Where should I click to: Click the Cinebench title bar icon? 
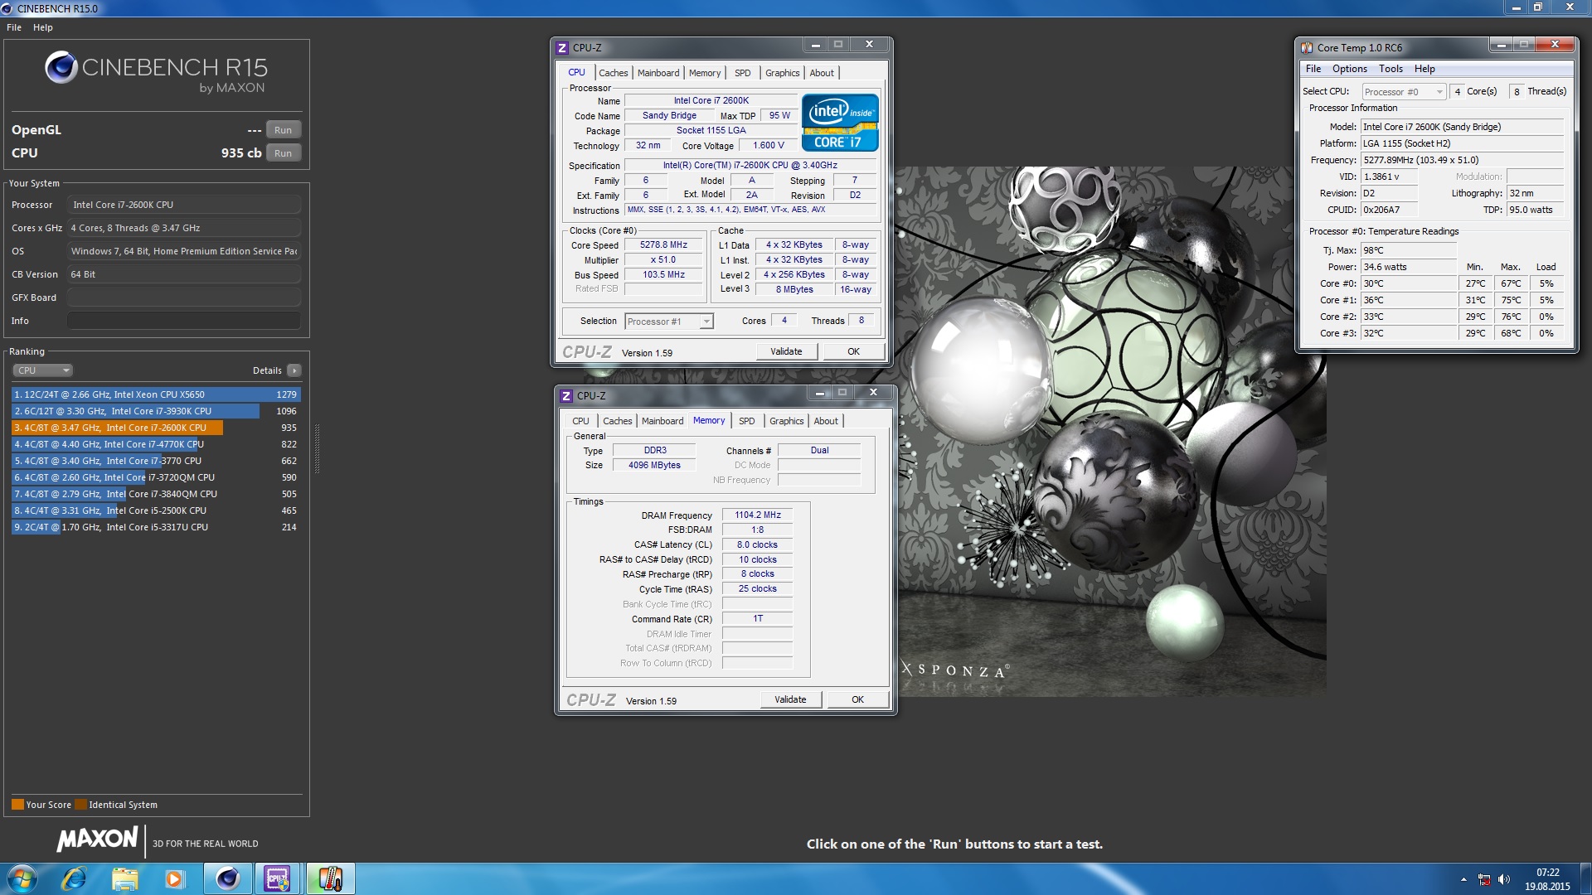click(x=7, y=8)
